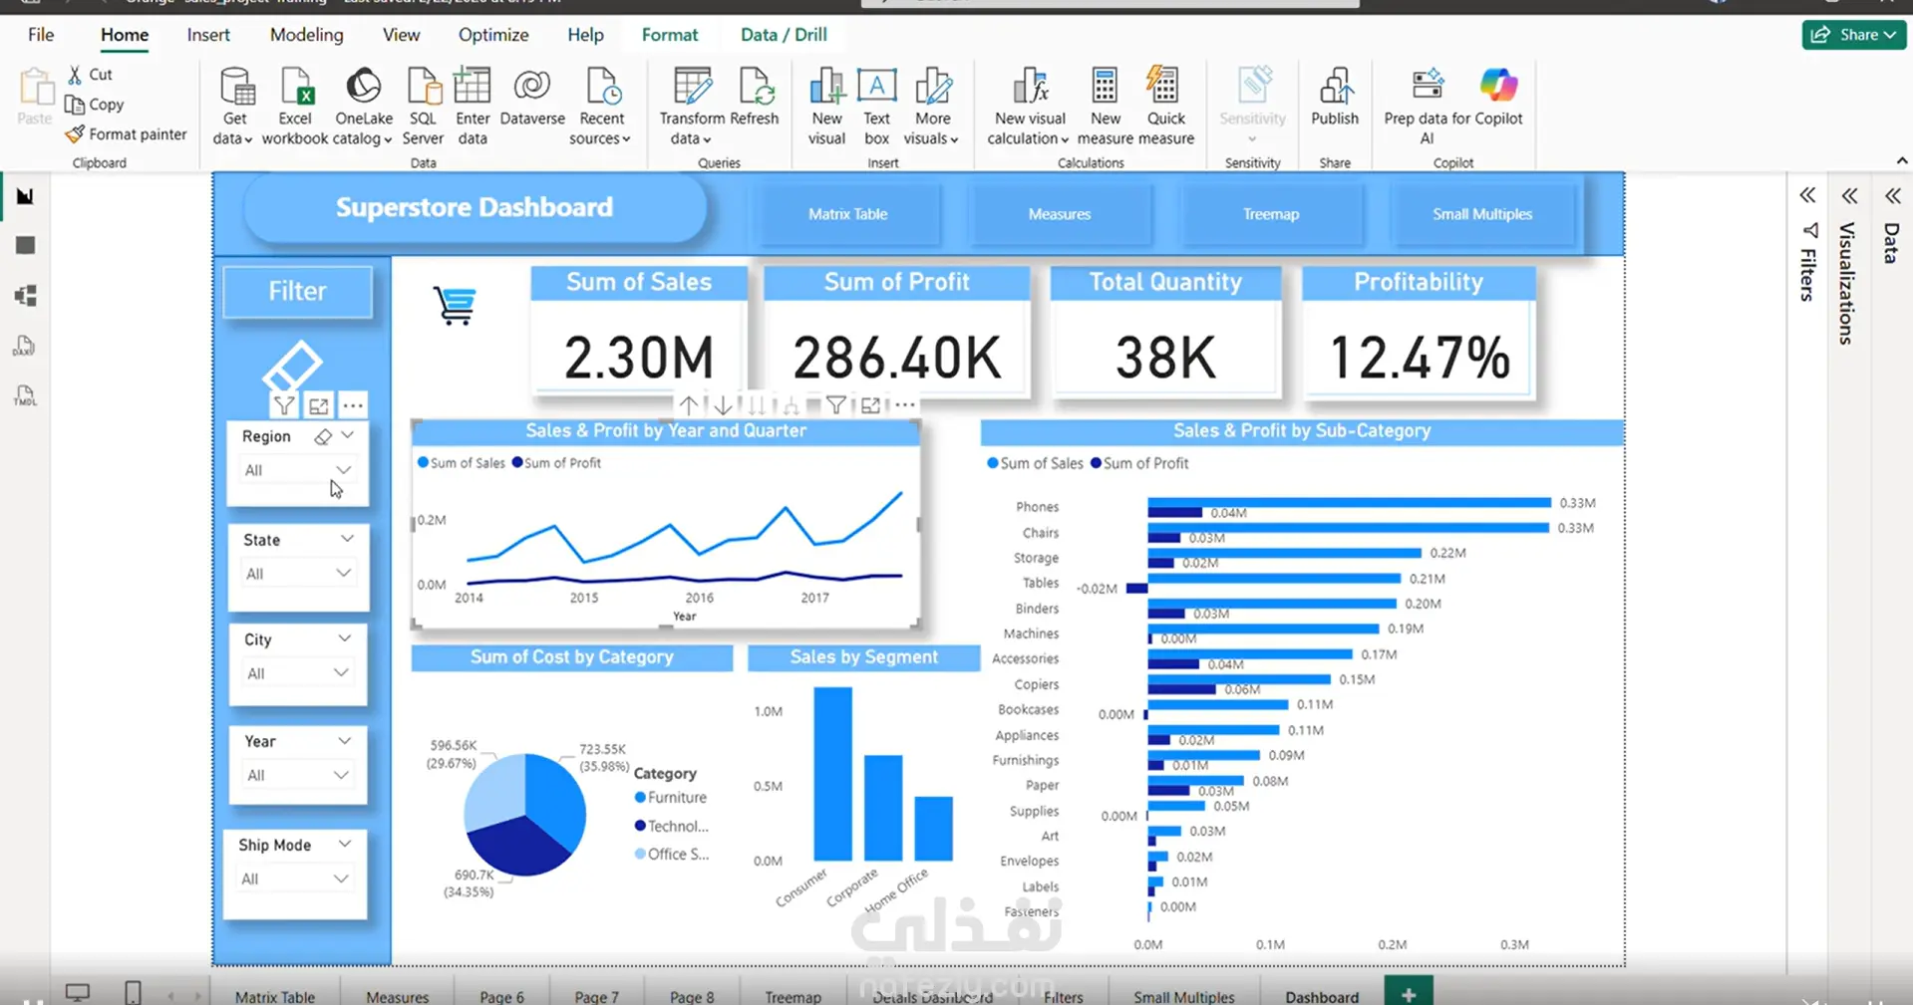Screen dimensions: 1913x1005
Task: Open the Get data menu icon
Action: coord(237,88)
